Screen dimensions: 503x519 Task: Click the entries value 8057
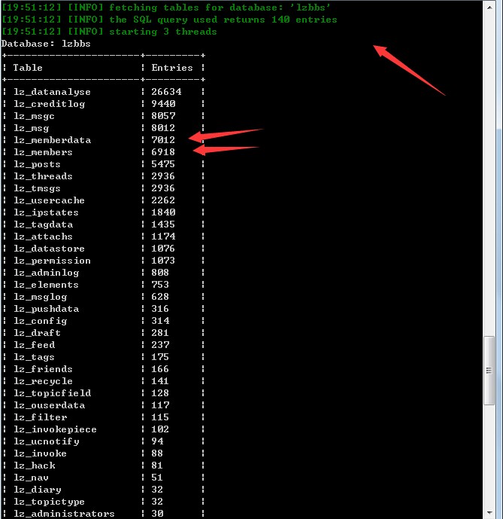coord(163,116)
